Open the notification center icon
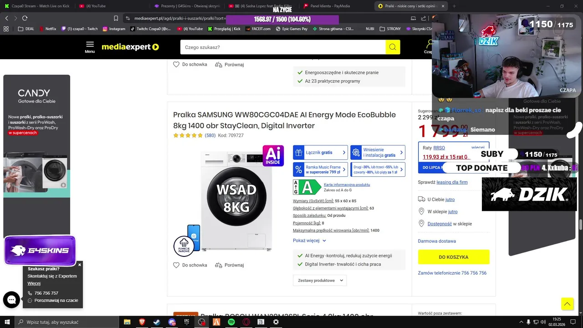583x328 pixels. (573, 322)
